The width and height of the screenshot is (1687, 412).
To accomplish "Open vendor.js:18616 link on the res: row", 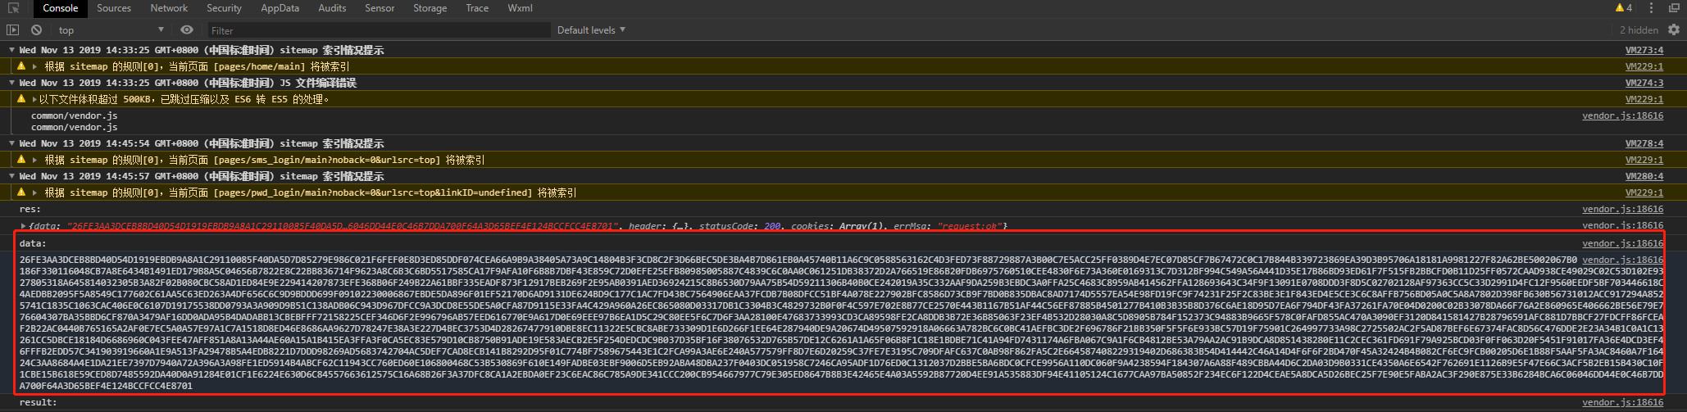I will (x=1622, y=209).
